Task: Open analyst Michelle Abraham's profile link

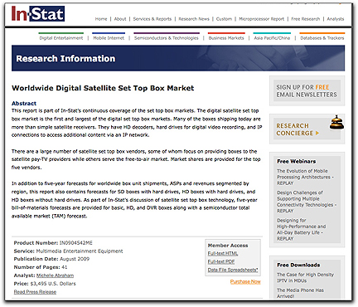Action: pyautogui.click(x=55, y=275)
